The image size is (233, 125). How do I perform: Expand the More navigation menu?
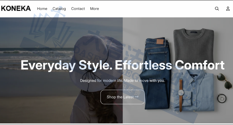coord(94,9)
